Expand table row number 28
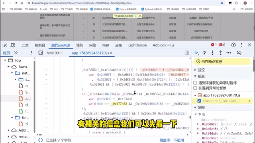 [x=83, y=25]
